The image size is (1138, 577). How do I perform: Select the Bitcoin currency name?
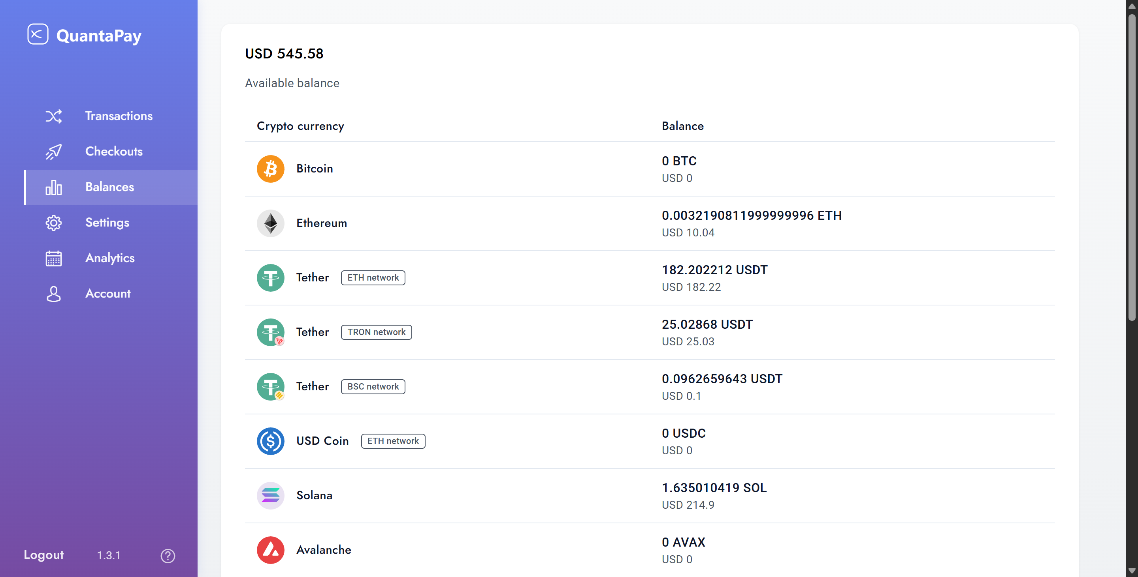[x=315, y=169]
